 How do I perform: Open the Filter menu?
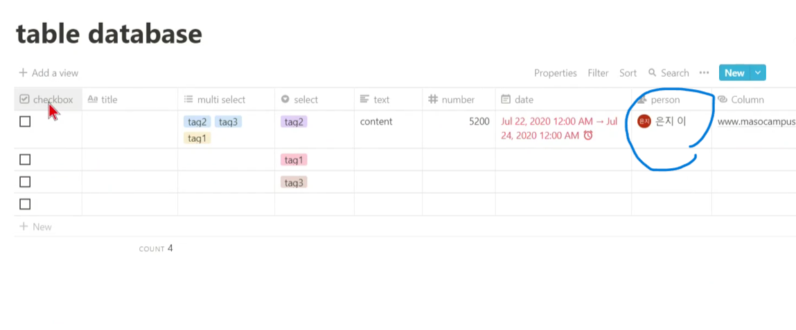[x=598, y=73]
